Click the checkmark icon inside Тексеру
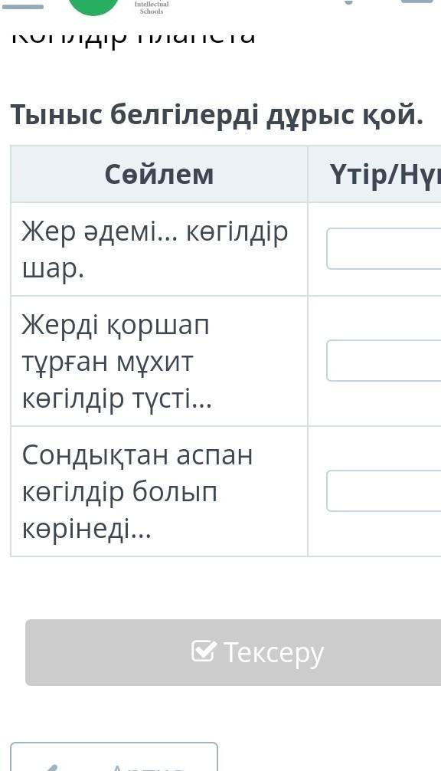Viewport: 441px width, 771px height. pos(204,651)
